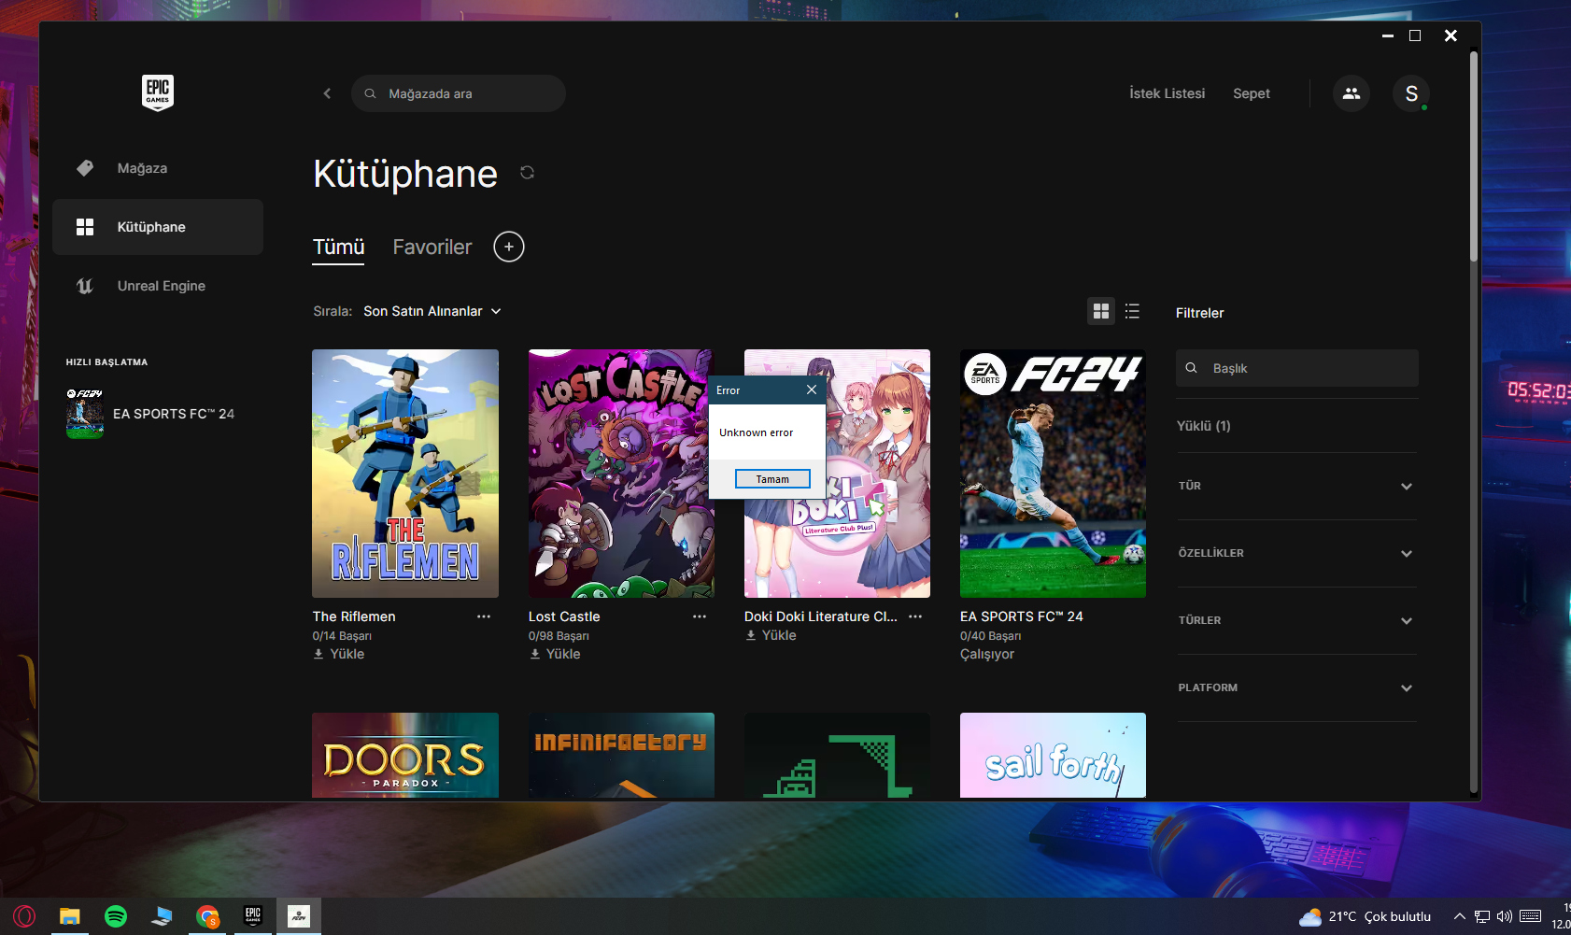Click the '0/14 Başarı' achievements text
Image resolution: width=1571 pixels, height=935 pixels.
click(342, 636)
